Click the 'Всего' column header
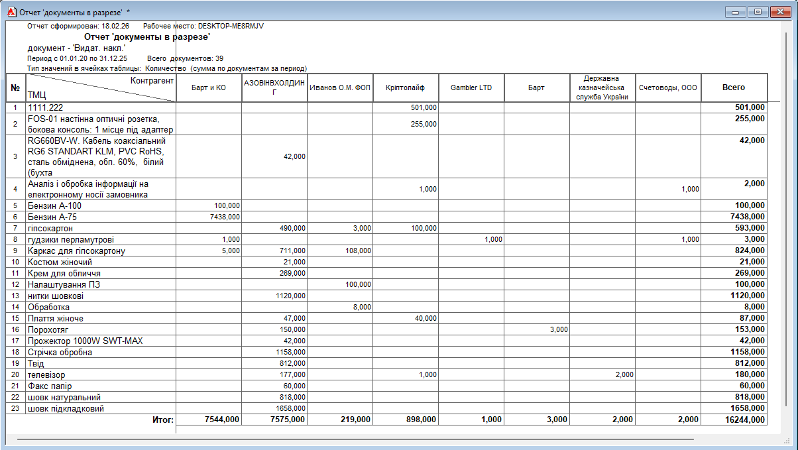The image size is (798, 450). tap(733, 87)
